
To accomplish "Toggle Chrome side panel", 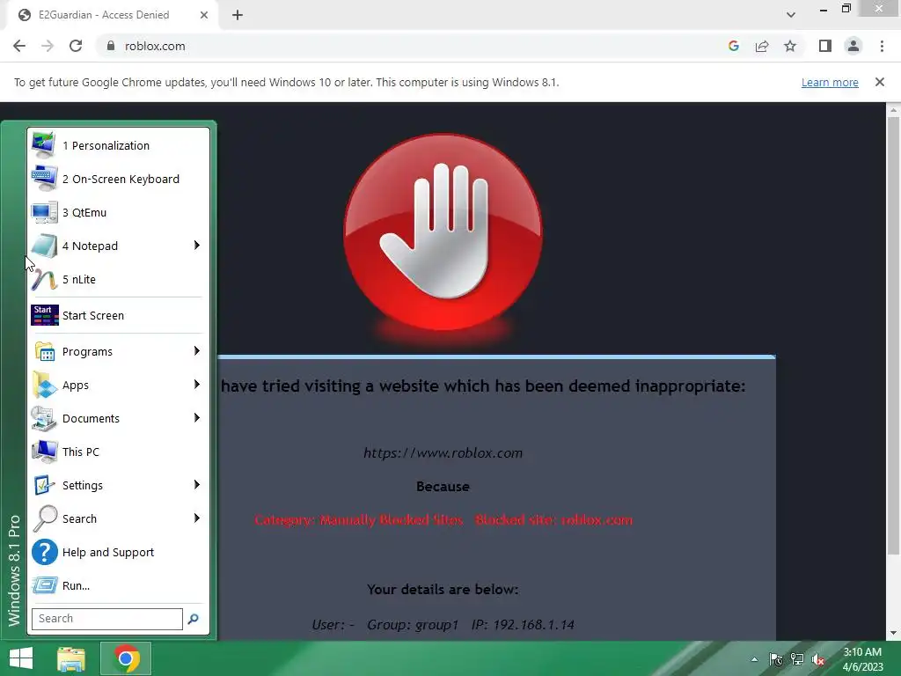I will pos(825,46).
